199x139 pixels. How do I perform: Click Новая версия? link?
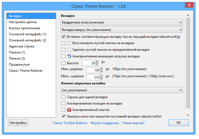[133, 123]
